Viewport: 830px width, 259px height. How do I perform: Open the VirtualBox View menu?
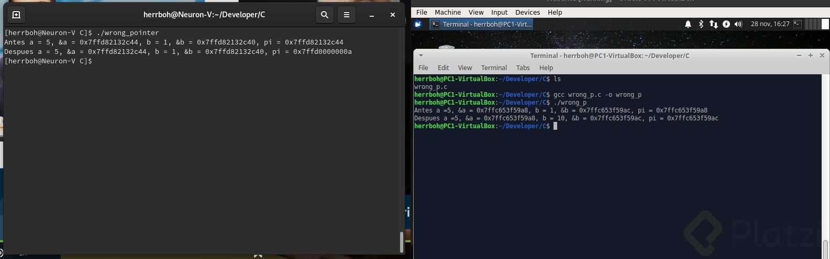tap(476, 12)
